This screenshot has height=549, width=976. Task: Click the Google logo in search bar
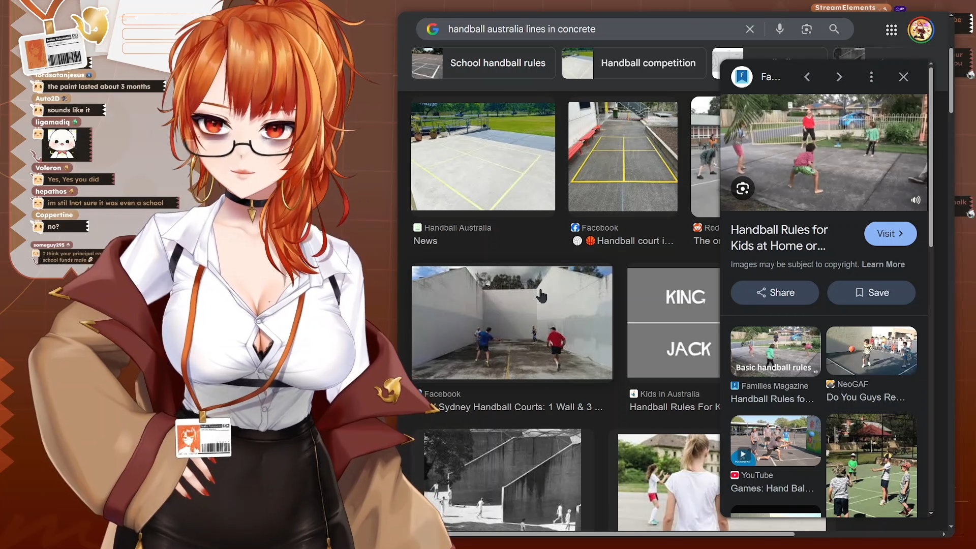tap(433, 29)
